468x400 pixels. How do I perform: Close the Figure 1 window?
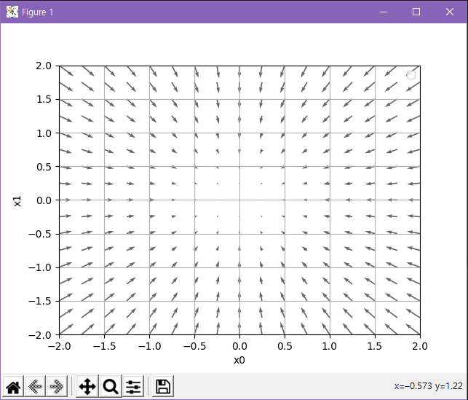pyautogui.click(x=450, y=12)
